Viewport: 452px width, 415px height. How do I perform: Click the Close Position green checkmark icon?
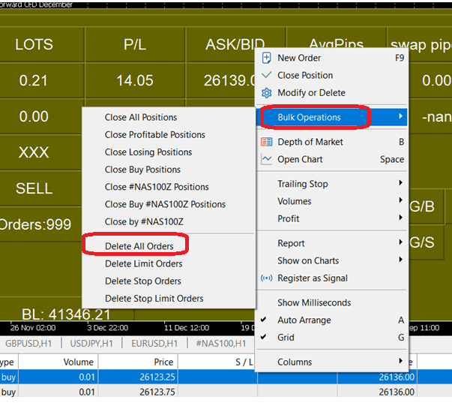click(x=266, y=75)
